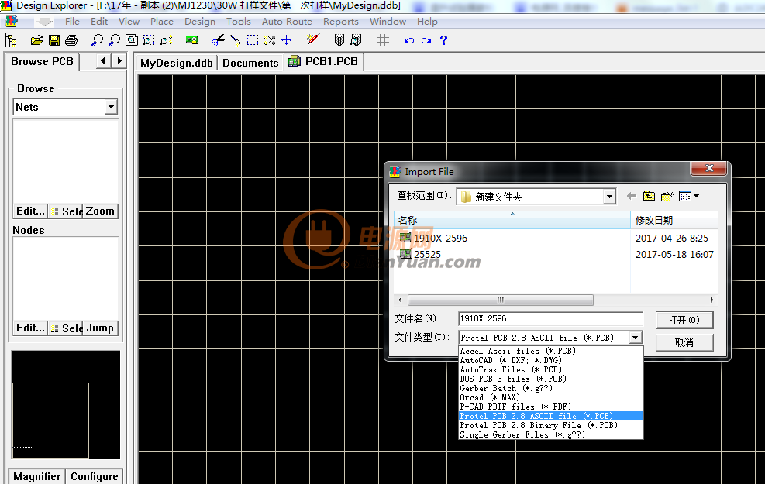765x484 pixels.
Task: Open the view menu icon in Import File dialog
Action: coord(689,196)
